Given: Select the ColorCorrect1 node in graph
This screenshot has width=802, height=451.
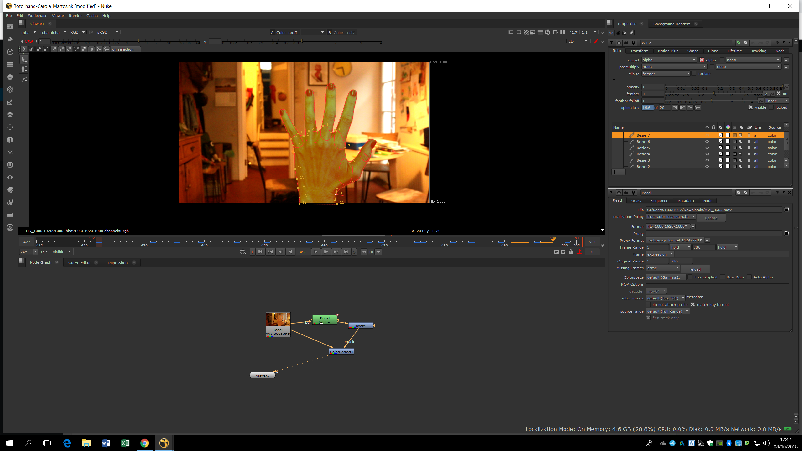Looking at the screenshot, I should (341, 352).
